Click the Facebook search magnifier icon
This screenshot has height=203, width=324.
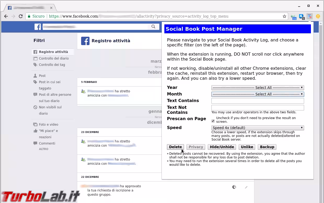tap(153, 26)
